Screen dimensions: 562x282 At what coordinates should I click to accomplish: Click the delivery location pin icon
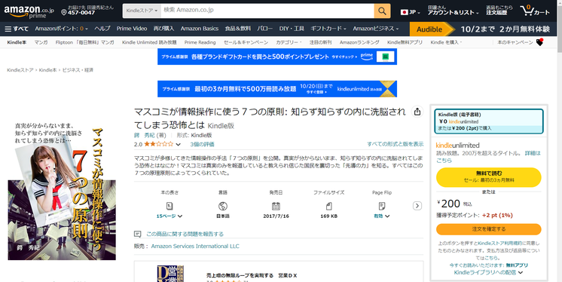(64, 13)
